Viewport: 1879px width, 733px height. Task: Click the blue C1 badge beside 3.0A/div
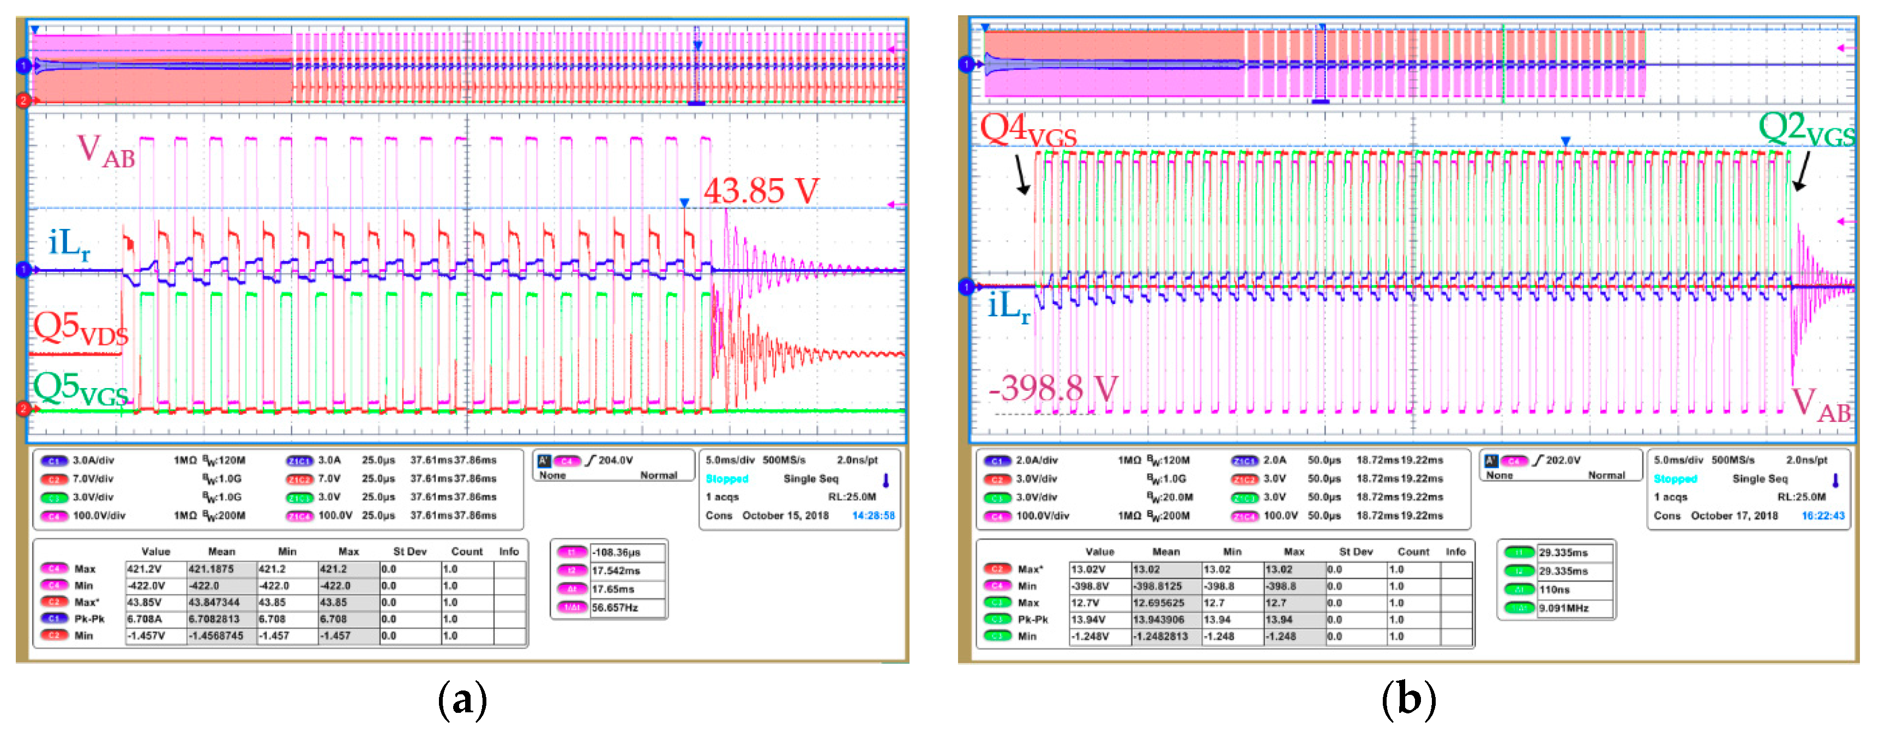pos(54,460)
